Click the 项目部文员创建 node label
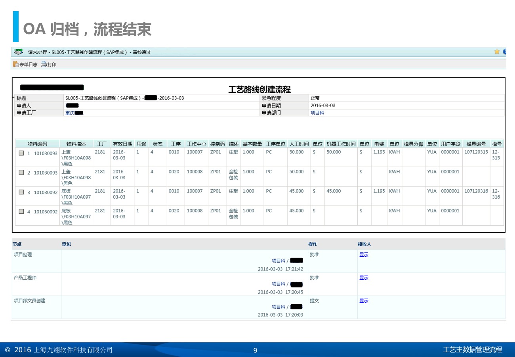The height and width of the screenshot is (357, 515). [29, 301]
